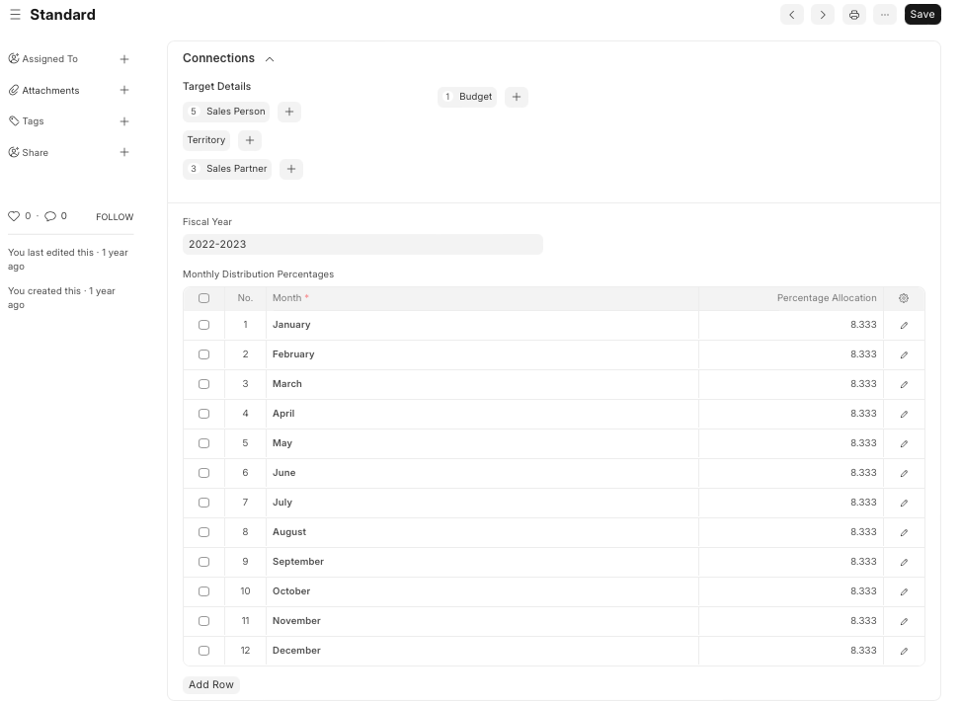
Task: Click plus icon next to Assigned To
Action: tap(124, 59)
